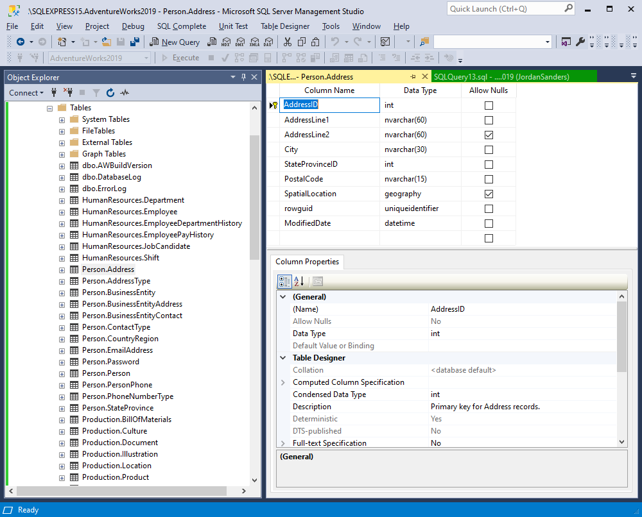The height and width of the screenshot is (517, 642).
Task: Close the Person.Address designer tab
Action: point(425,76)
